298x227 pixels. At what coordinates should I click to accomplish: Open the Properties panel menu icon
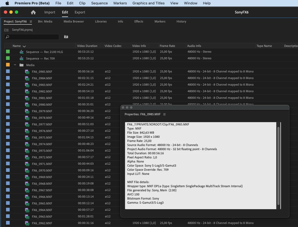(x=164, y=114)
